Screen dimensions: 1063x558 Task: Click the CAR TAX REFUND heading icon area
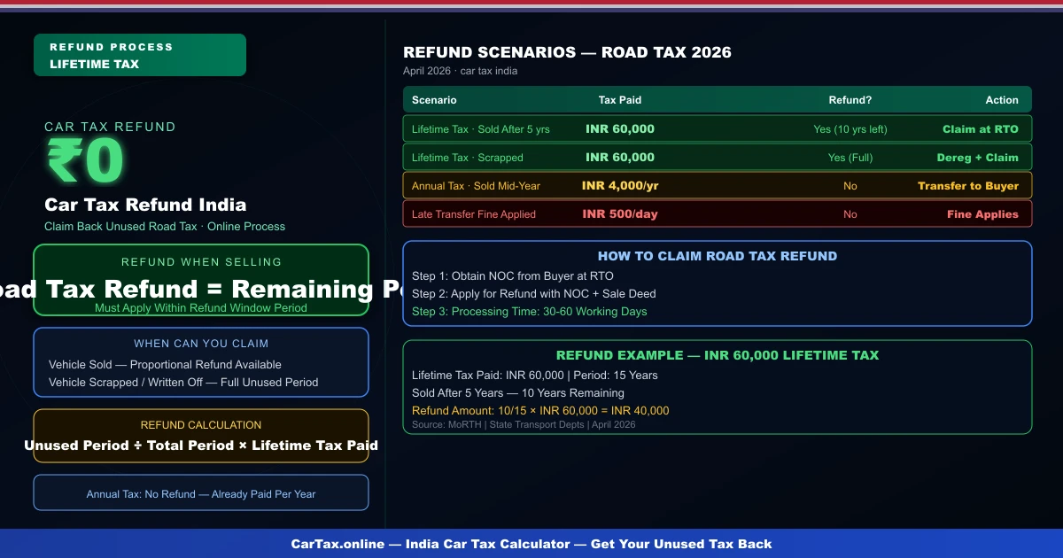pyautogui.click(x=110, y=127)
